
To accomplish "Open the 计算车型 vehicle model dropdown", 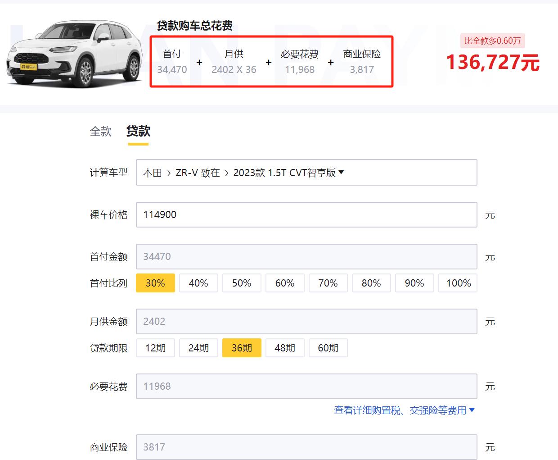I will click(306, 172).
